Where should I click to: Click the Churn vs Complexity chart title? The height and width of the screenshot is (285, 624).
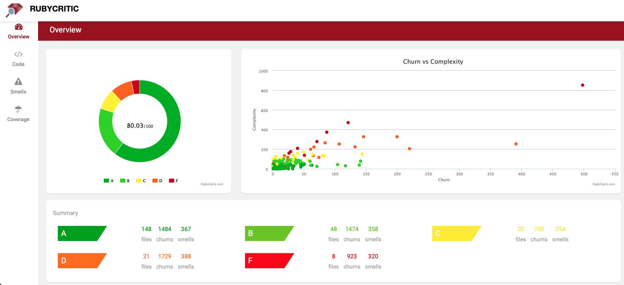tap(433, 62)
